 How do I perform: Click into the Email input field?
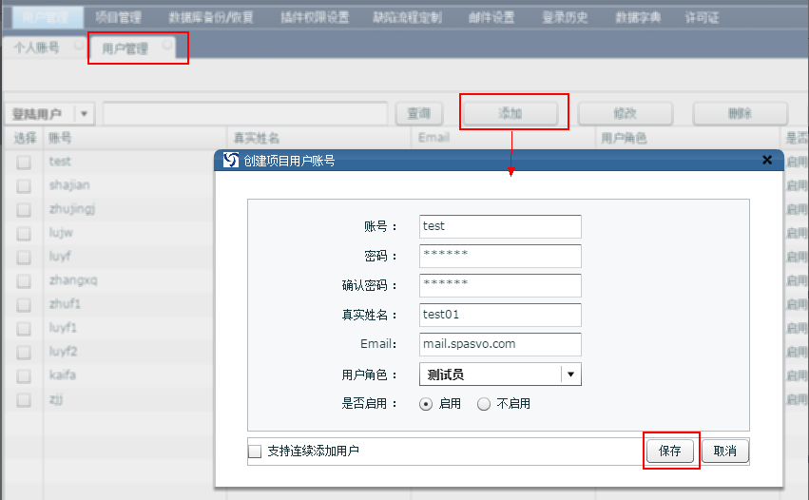500,344
